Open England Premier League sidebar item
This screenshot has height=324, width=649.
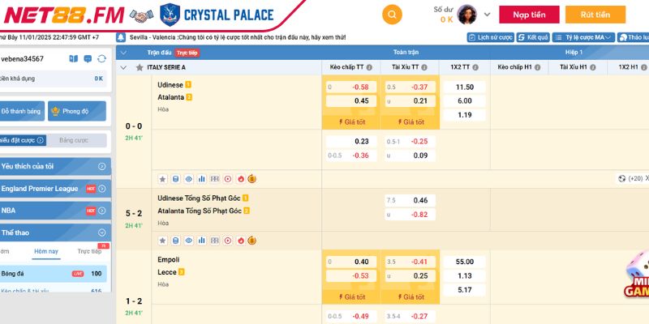49,189
